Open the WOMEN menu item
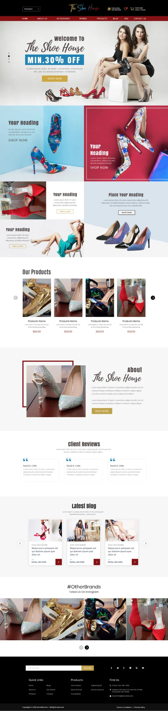 pos(83,19)
